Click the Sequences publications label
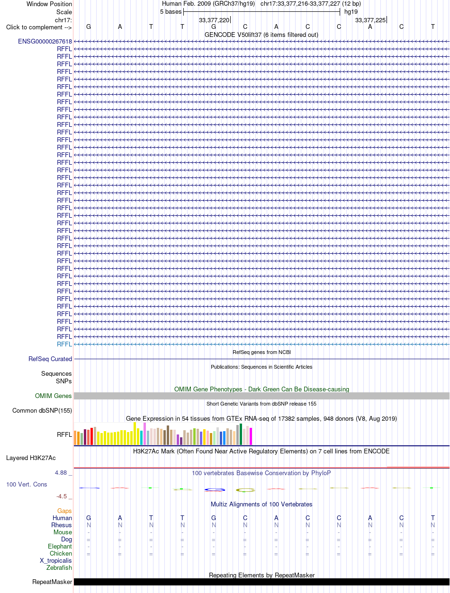Image resolution: width=450 pixels, height=593 pixels. pos(56,374)
